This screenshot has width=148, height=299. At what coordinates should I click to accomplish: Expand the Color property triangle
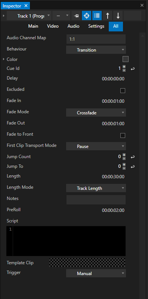[4, 59]
